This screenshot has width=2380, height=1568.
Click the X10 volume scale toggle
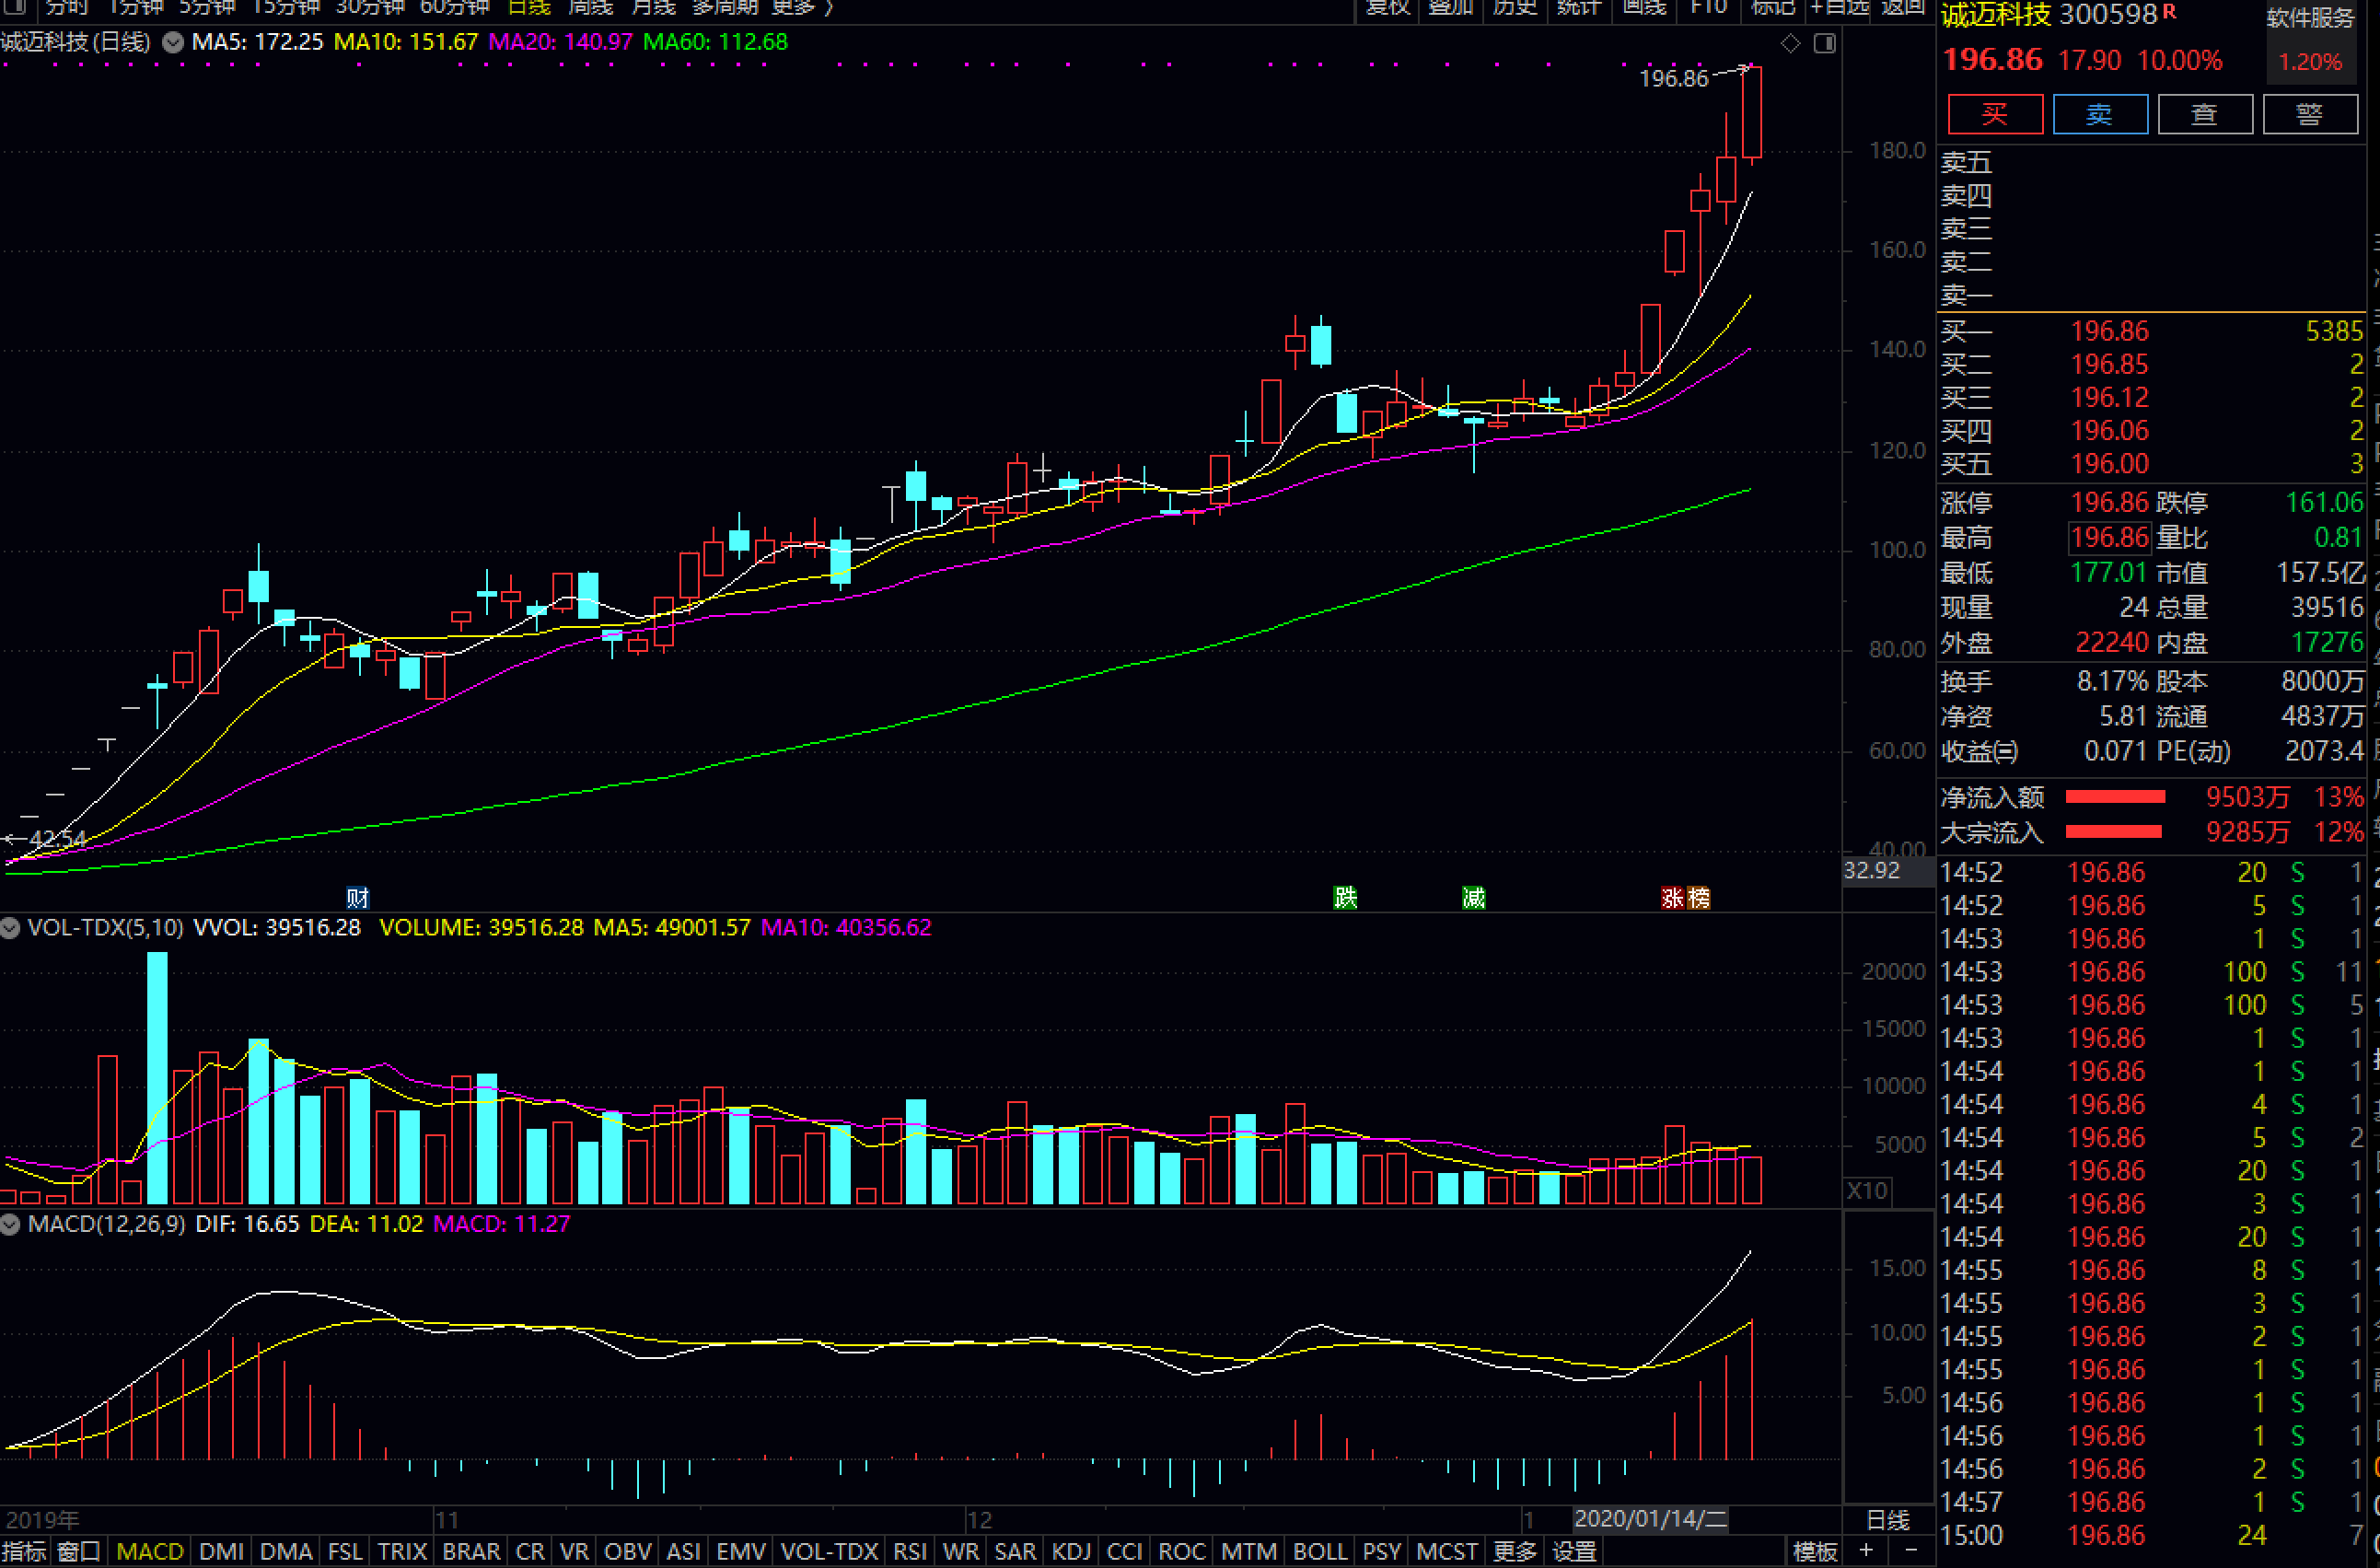pos(1866,1190)
